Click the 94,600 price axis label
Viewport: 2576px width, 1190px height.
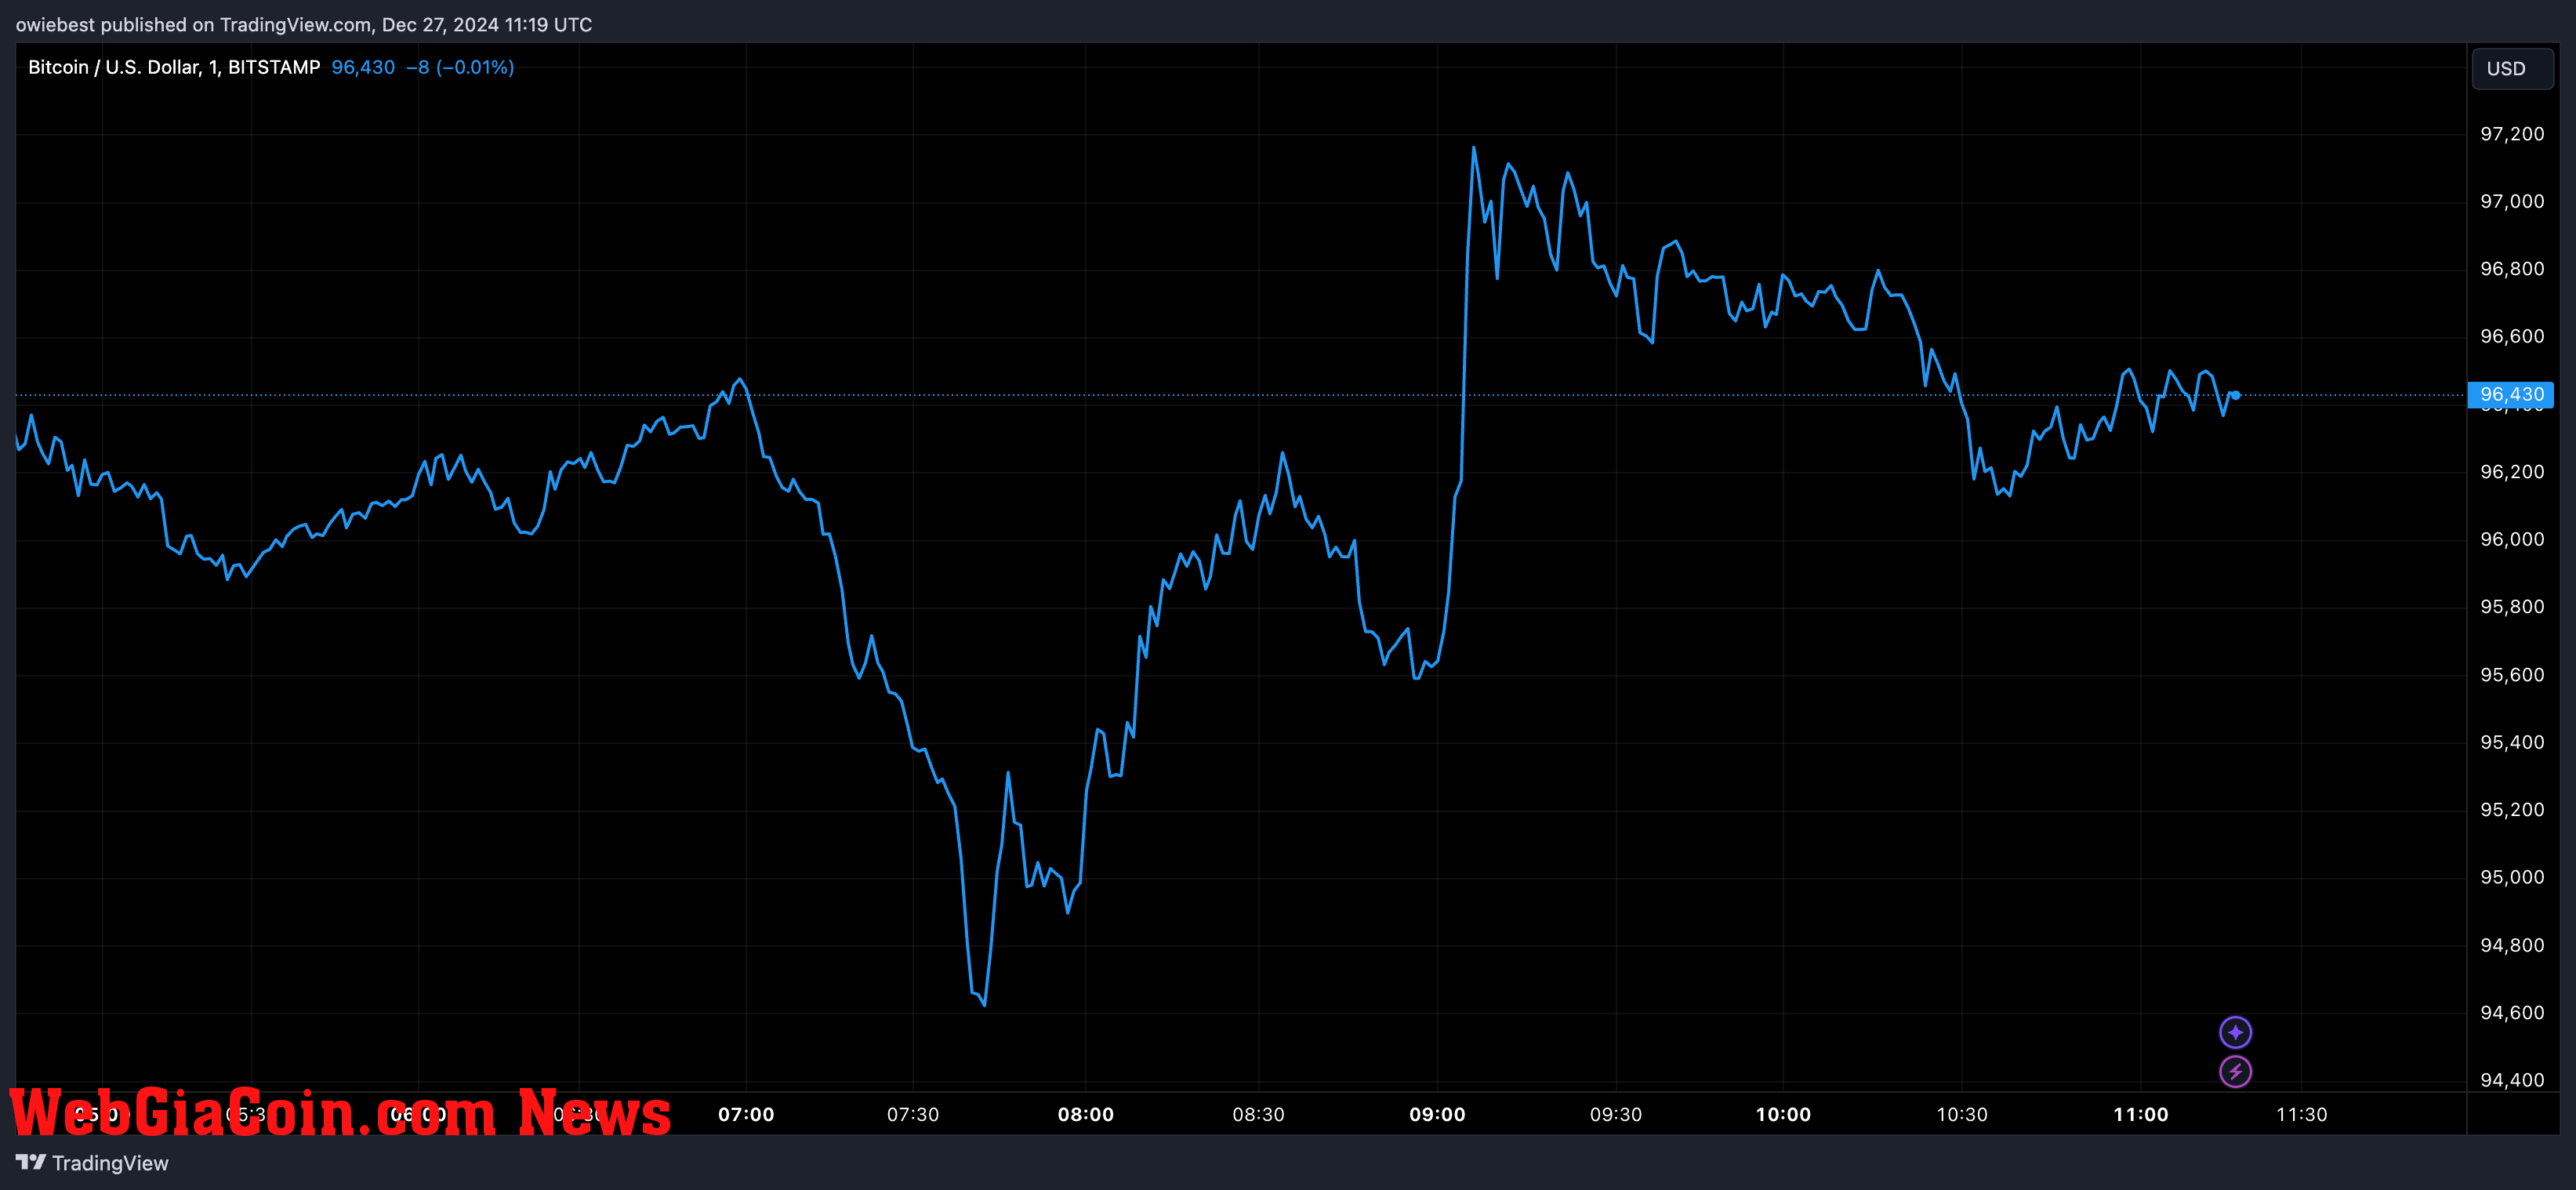point(2512,1013)
